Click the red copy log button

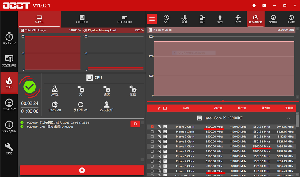[x=135, y=124]
